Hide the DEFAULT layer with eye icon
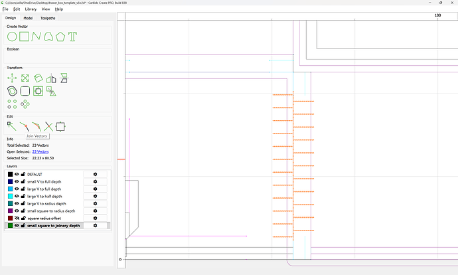This screenshot has width=458, height=275. [17, 174]
